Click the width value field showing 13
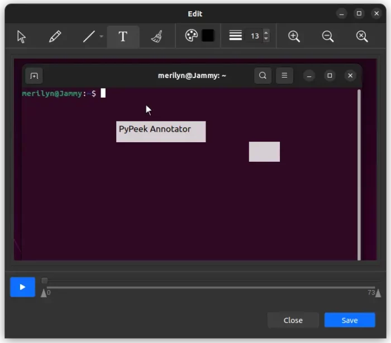The width and height of the screenshot is (391, 343). pos(255,36)
